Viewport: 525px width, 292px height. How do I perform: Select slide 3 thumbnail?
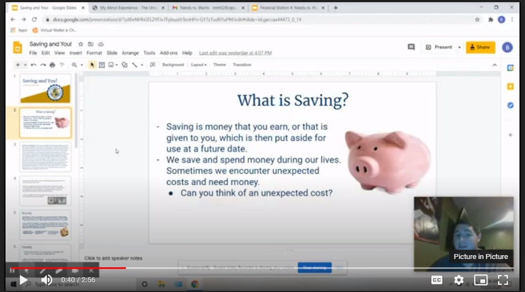[x=46, y=157]
